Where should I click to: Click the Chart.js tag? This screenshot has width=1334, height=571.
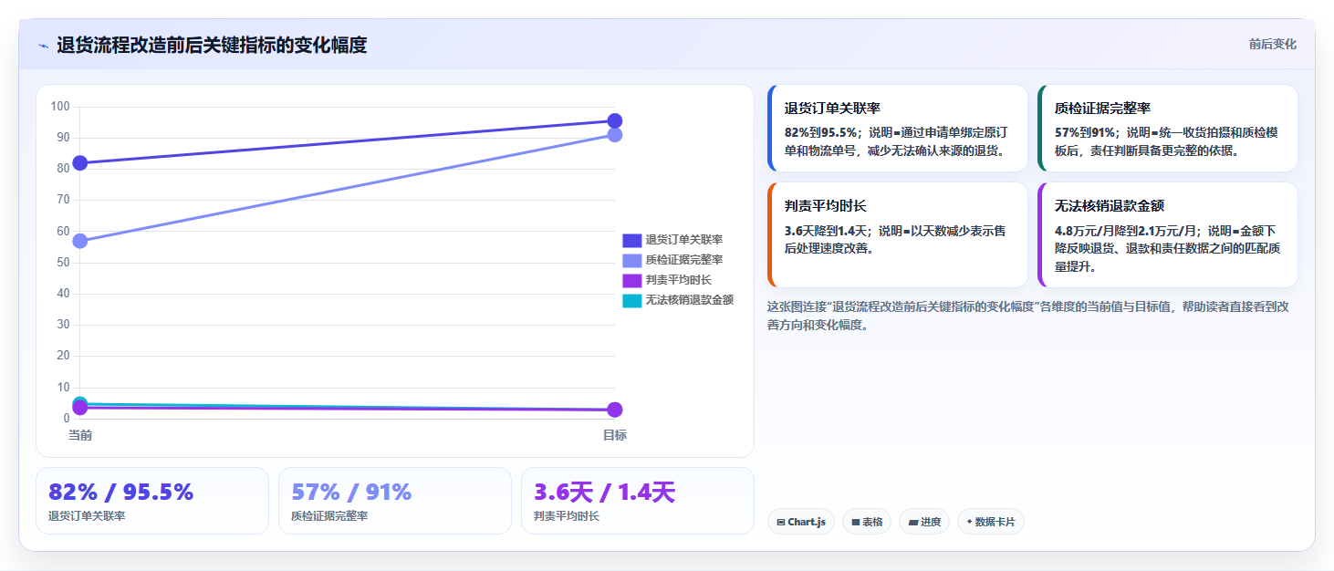801,522
